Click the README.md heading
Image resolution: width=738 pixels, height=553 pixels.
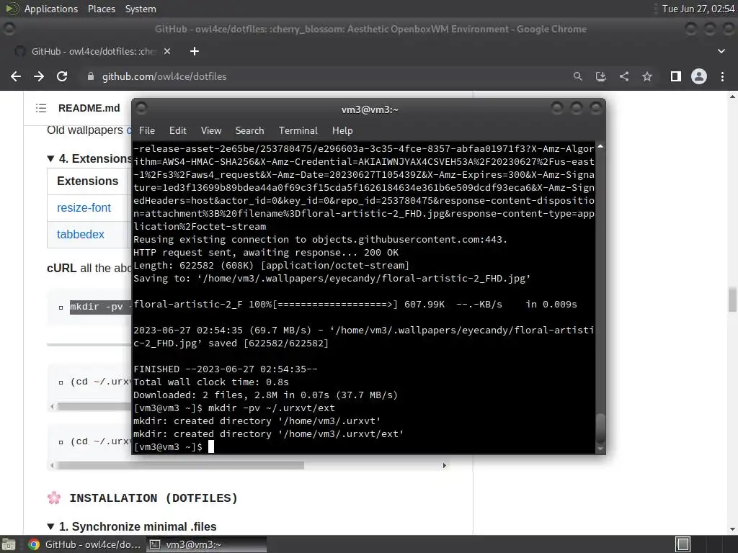[x=89, y=108]
